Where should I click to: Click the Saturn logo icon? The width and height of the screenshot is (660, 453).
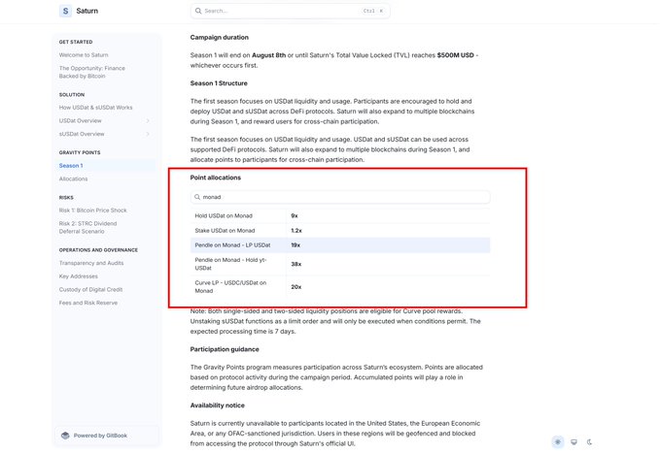65,11
